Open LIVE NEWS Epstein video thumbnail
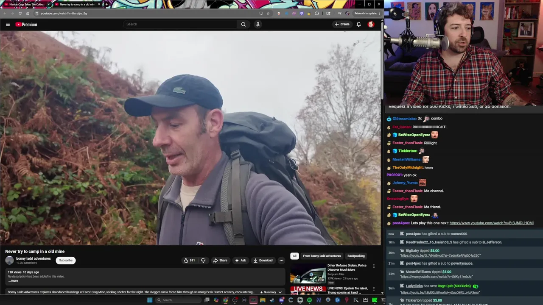Image resolution: width=543 pixels, height=305 pixels. coord(308,290)
